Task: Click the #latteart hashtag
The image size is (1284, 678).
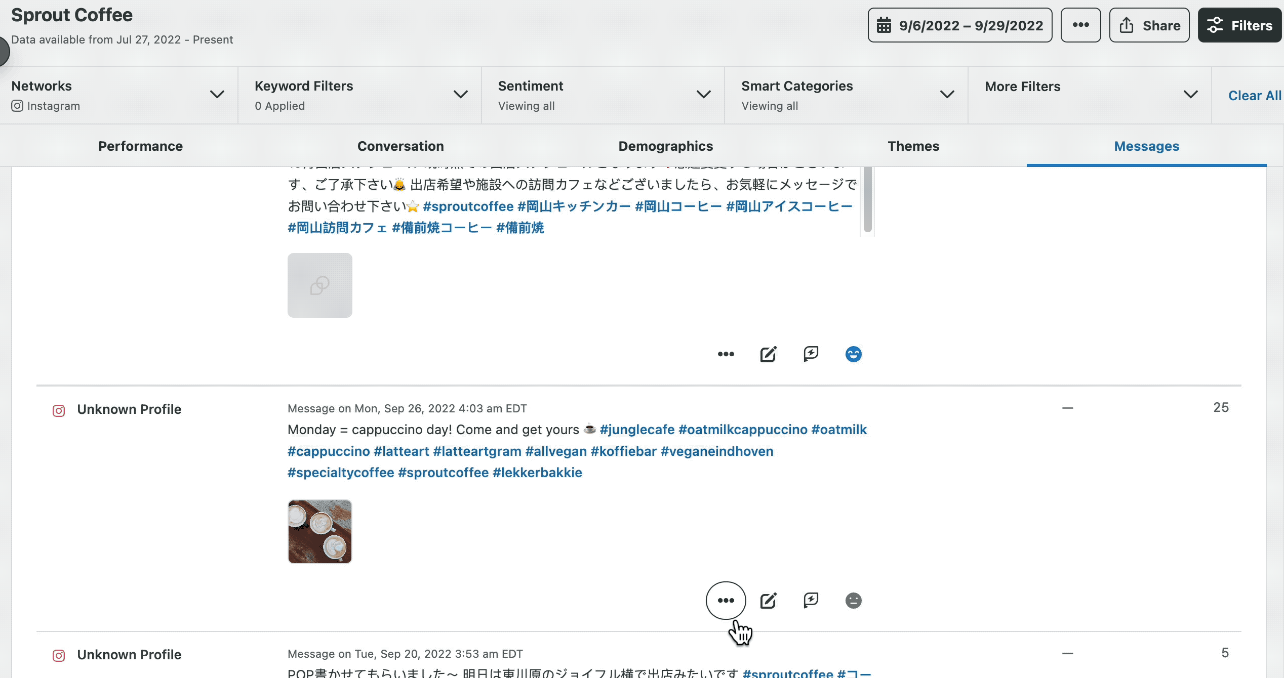Action: 401,451
